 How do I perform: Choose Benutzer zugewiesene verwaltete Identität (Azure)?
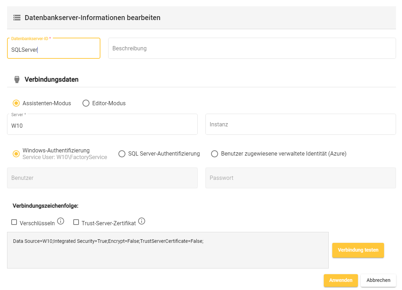[x=215, y=153]
